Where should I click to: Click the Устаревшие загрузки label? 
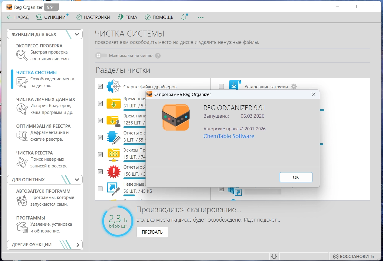coord(266,87)
